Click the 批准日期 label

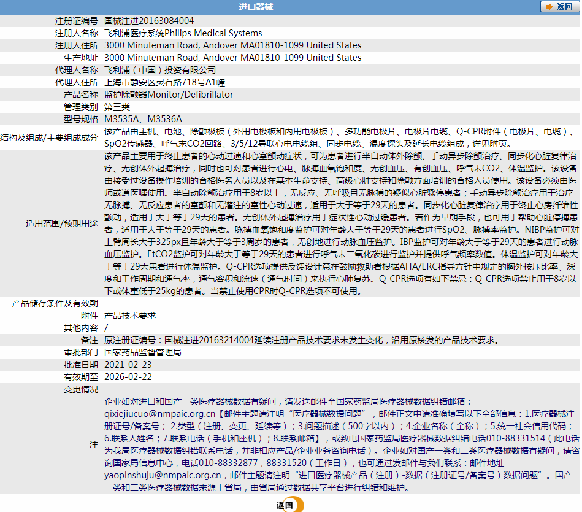pyautogui.click(x=81, y=365)
